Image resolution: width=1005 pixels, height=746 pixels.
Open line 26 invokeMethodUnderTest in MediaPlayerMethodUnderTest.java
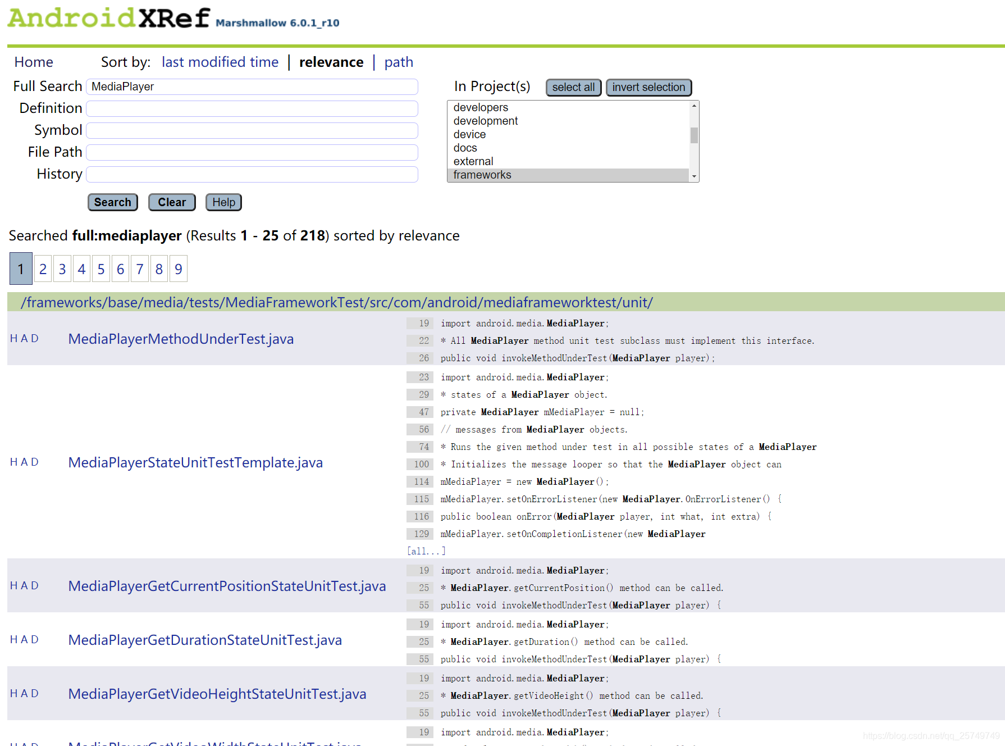tap(561, 358)
